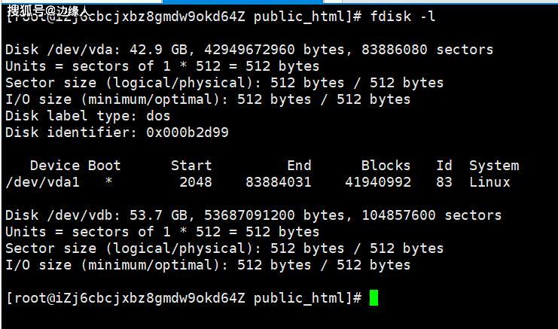Click the green terminal cursor block
Screen dimensions: 558x329
[374, 298]
